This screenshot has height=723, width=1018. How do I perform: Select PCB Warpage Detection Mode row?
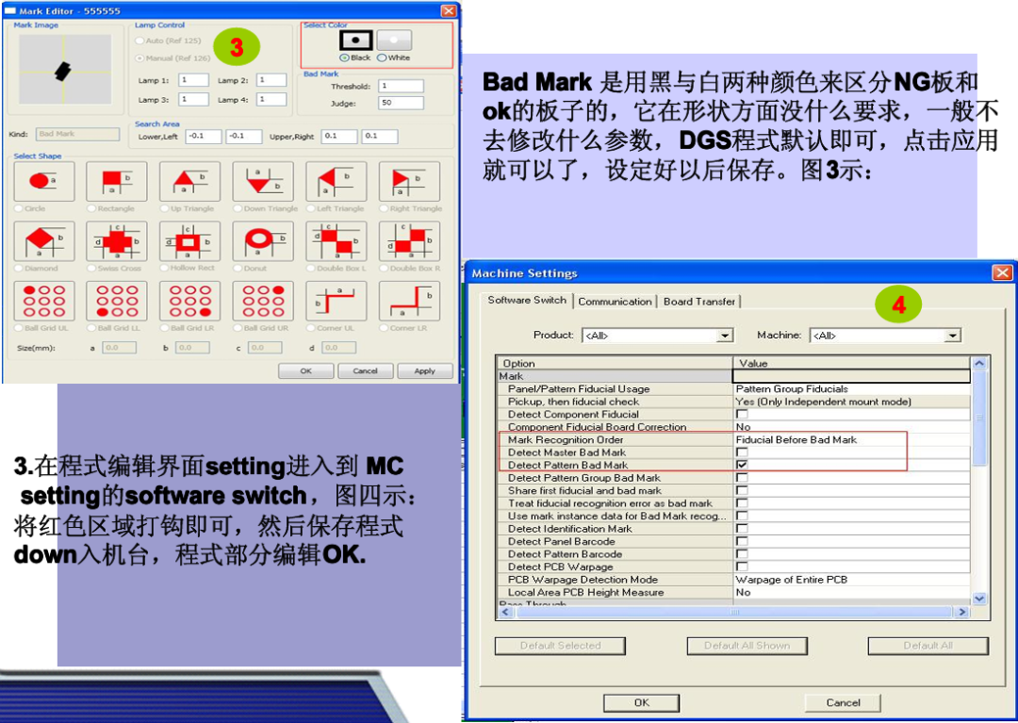click(x=733, y=580)
